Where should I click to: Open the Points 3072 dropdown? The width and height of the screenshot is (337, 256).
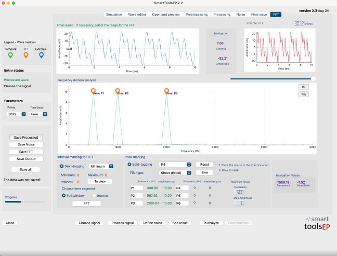click(16, 114)
